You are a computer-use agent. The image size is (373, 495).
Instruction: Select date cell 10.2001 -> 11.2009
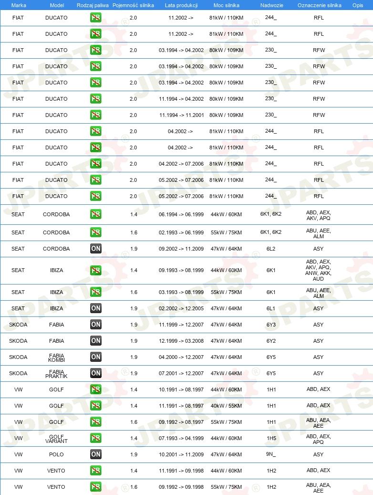point(181,454)
